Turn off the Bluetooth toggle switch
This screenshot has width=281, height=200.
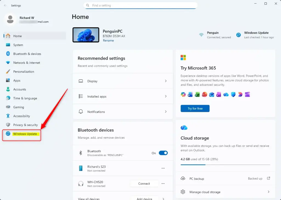pyautogui.click(x=163, y=153)
